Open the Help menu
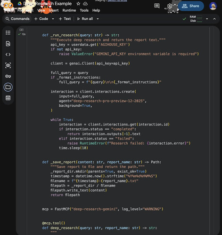This screenshot has width=222, height=235. coord(96,10)
